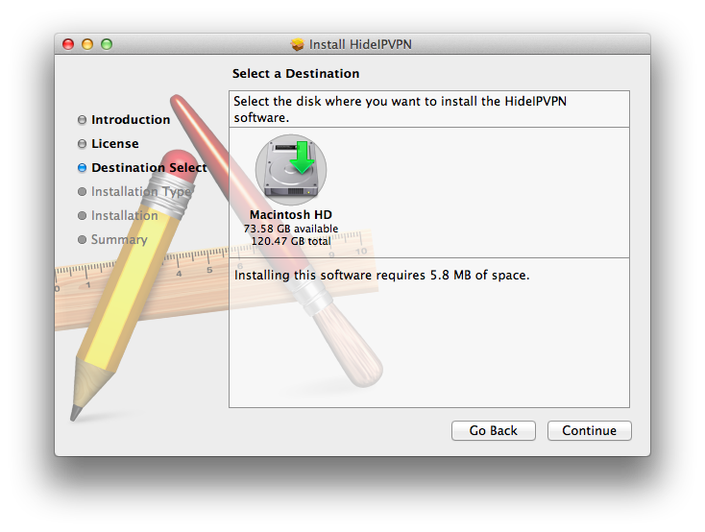Image resolution: width=705 pixels, height=532 pixels.
Task: Click the 'Select the disk where you want' instruction
Action: pos(400,109)
